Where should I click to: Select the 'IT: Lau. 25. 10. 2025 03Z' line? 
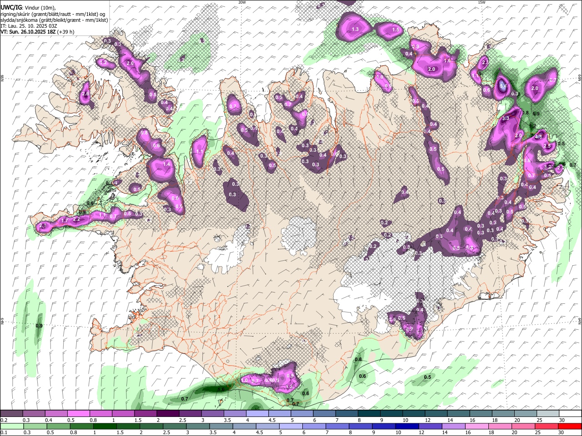pyautogui.click(x=29, y=26)
